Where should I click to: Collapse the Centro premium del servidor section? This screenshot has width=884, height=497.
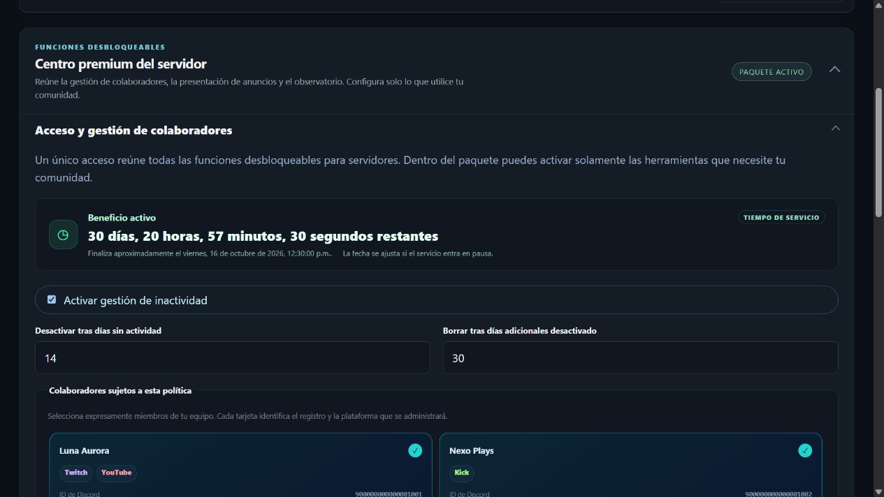click(834, 69)
